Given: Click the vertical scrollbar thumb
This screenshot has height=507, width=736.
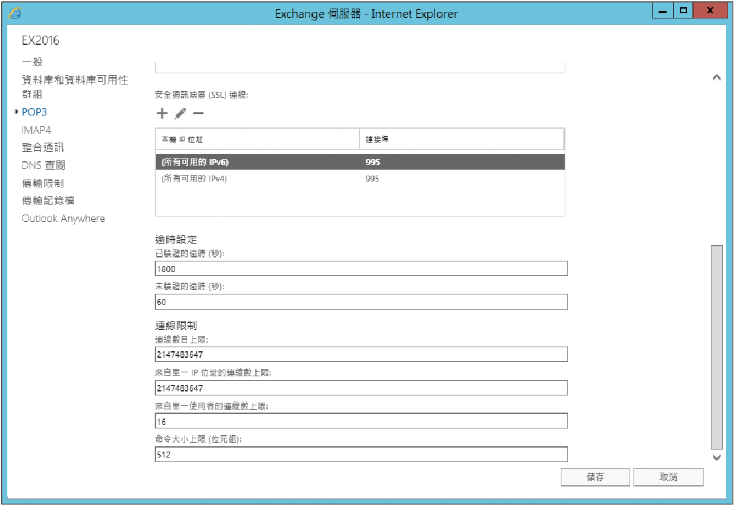Looking at the screenshot, I should [717, 347].
